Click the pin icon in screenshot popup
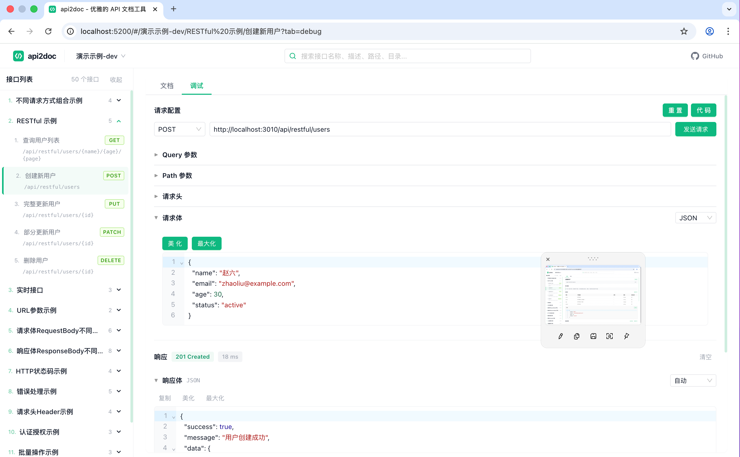The width and height of the screenshot is (740, 457). 626,336
